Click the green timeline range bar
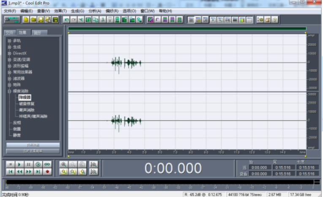 pos(187,29)
